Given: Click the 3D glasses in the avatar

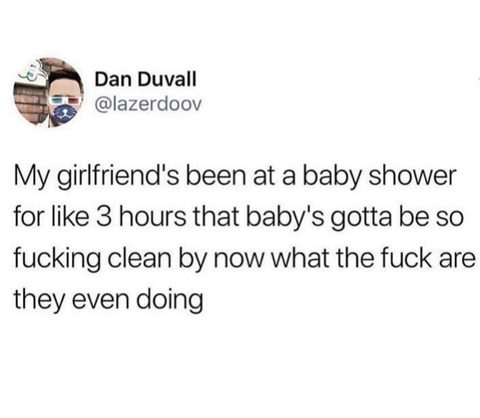Looking at the screenshot, I should 65,100.
